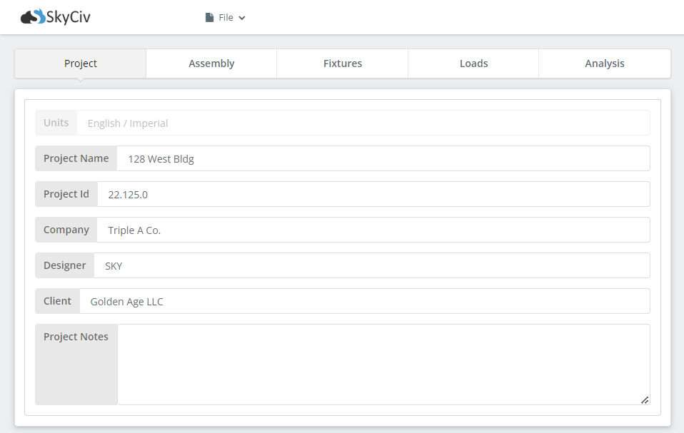This screenshot has height=433, width=684.
Task: Open the Units English / Imperial selector
Action: [363, 123]
